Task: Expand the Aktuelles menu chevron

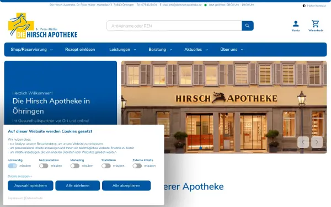Action: (x=207, y=50)
